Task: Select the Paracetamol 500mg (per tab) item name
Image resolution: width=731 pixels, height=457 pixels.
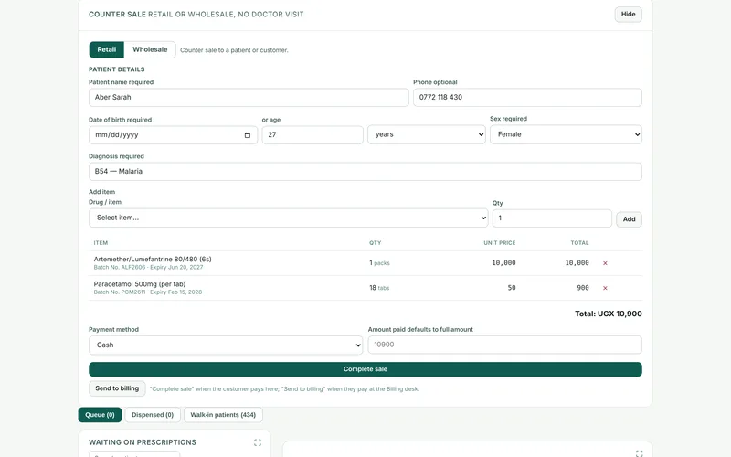Action: (140, 284)
